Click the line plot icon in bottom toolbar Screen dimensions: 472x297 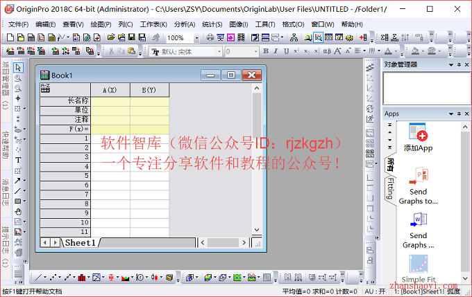click(x=38, y=278)
